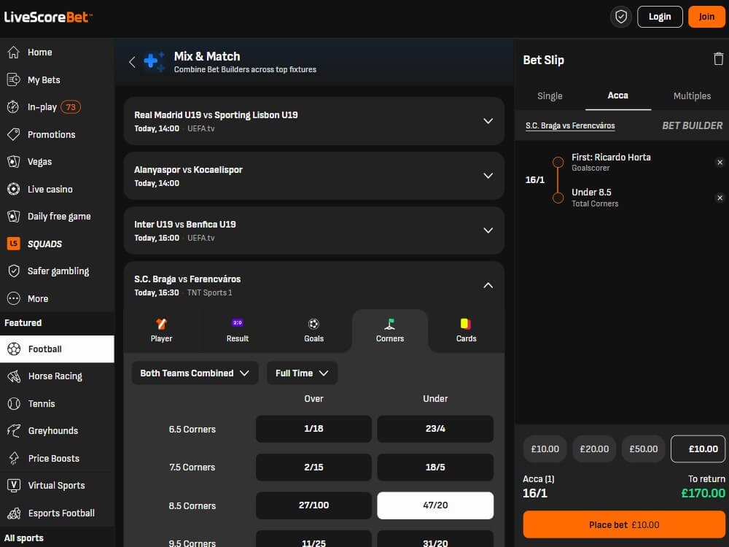
Task: Select the Tennis sport icon
Action: 15,403
